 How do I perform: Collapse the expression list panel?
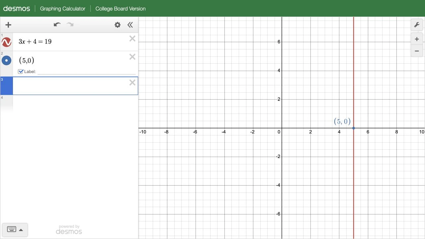[130, 25]
